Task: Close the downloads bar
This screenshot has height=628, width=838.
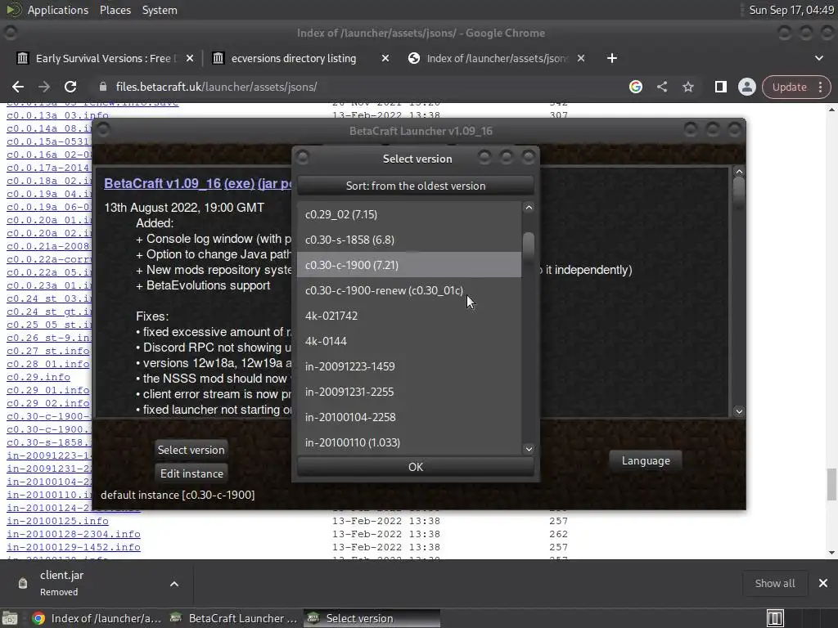Action: click(823, 583)
